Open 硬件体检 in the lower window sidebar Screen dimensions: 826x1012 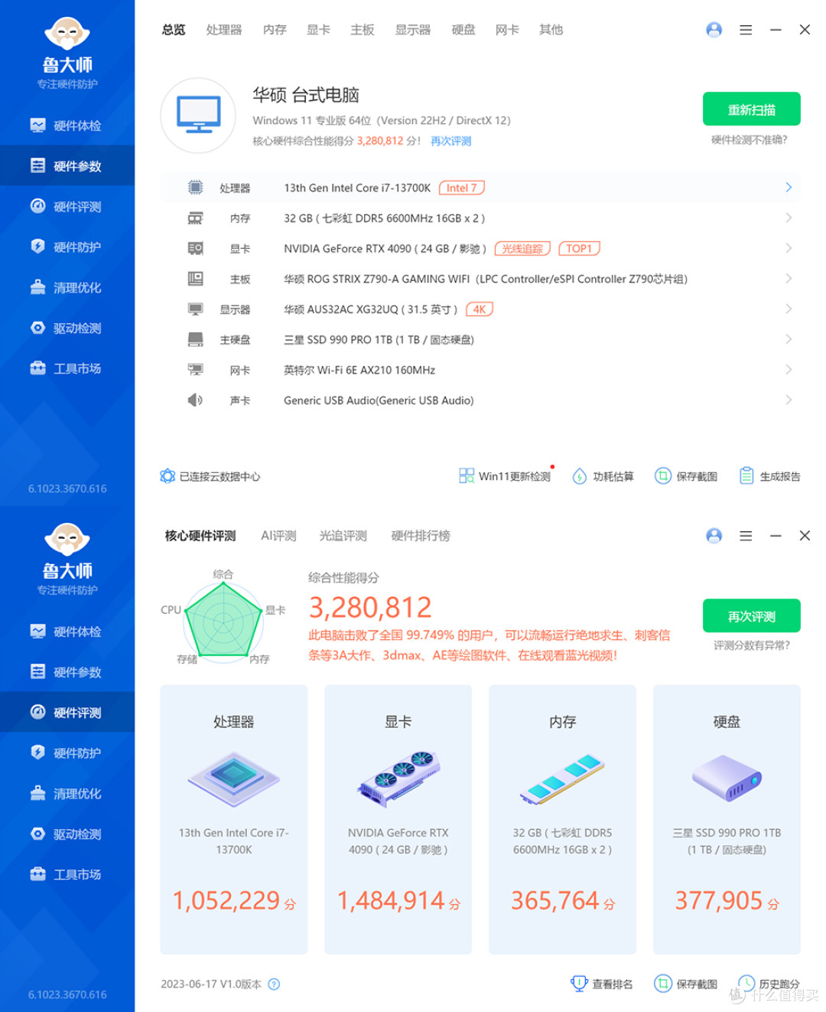67,632
